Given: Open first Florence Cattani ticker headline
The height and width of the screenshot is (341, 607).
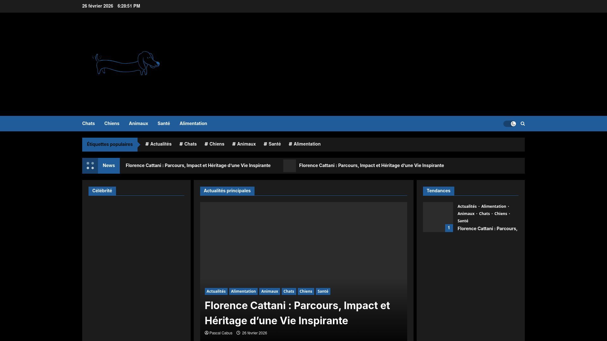Looking at the screenshot, I should (x=198, y=165).
